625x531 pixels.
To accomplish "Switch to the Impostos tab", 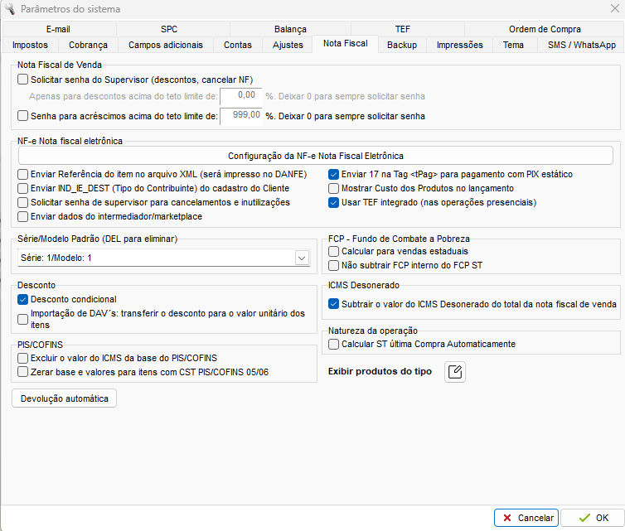I will pos(31,45).
